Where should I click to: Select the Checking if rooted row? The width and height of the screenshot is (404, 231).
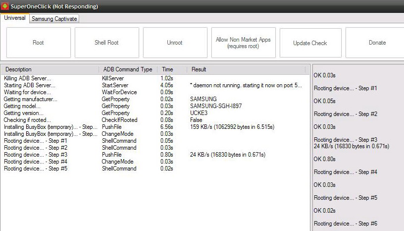point(154,120)
